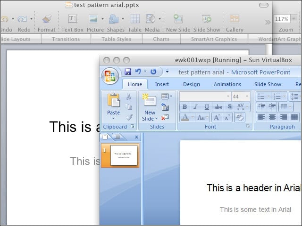Insert a Text Box from Mac toolbar
The height and width of the screenshot is (226, 302).
(72, 19)
